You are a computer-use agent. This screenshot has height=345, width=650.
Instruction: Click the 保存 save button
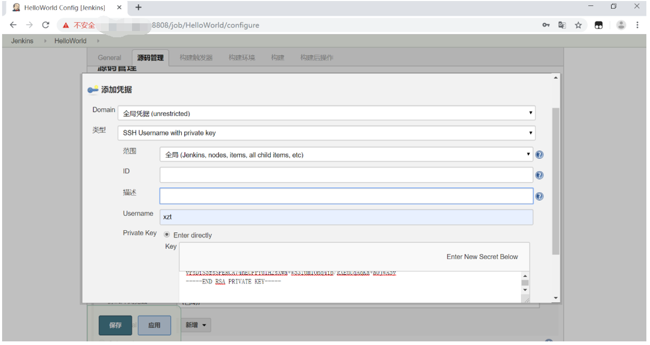pyautogui.click(x=115, y=325)
